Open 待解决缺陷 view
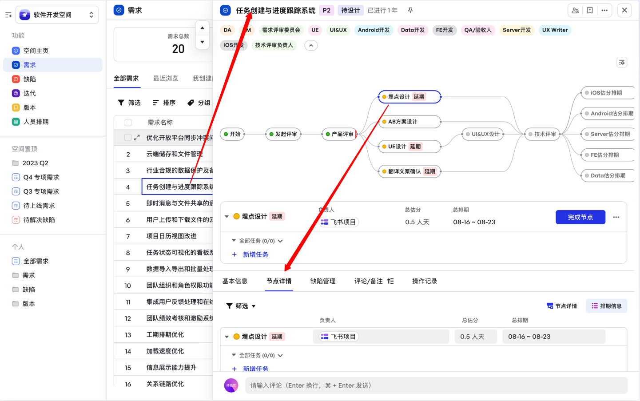This screenshot has height=401, width=640. (39, 220)
